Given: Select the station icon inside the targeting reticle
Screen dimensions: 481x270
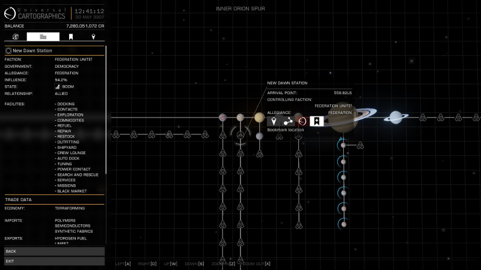Looking at the screenshot, I should (x=240, y=134).
